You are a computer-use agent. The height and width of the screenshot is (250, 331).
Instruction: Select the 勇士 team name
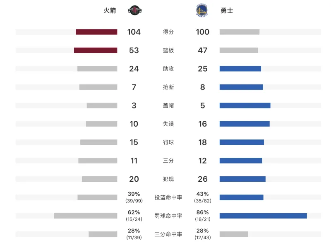[x=227, y=11]
